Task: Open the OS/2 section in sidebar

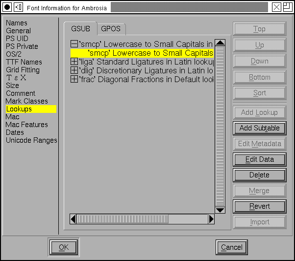Action: [14, 54]
